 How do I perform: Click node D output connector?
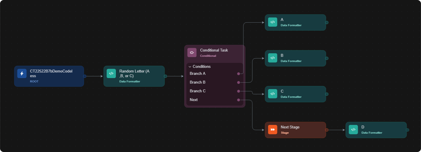[x=407, y=130]
